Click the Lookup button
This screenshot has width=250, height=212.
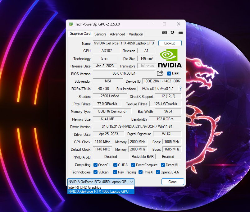[x=170, y=43]
